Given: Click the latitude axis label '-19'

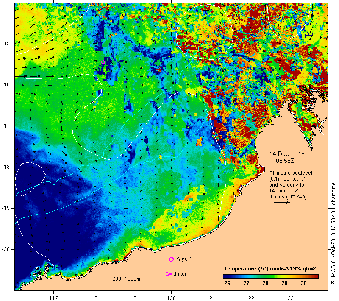Looking at the screenshot, I should click(6, 208).
